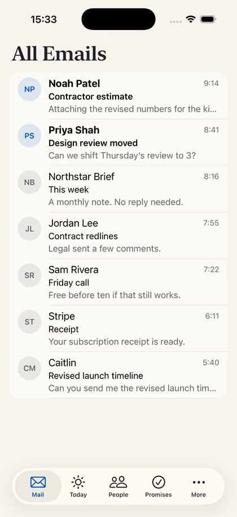Viewport: 237px width, 517px height.
Task: Tap the 8:41 timestamp
Action: 212,130
